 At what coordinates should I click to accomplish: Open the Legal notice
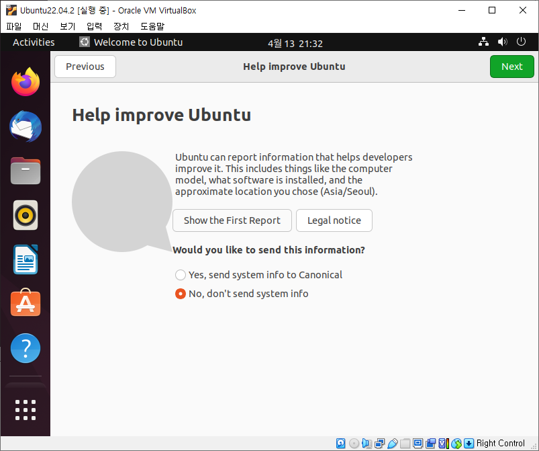point(334,220)
